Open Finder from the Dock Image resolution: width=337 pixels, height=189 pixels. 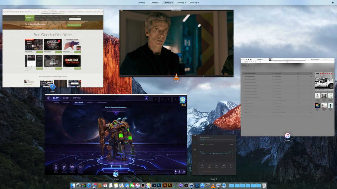(73, 186)
